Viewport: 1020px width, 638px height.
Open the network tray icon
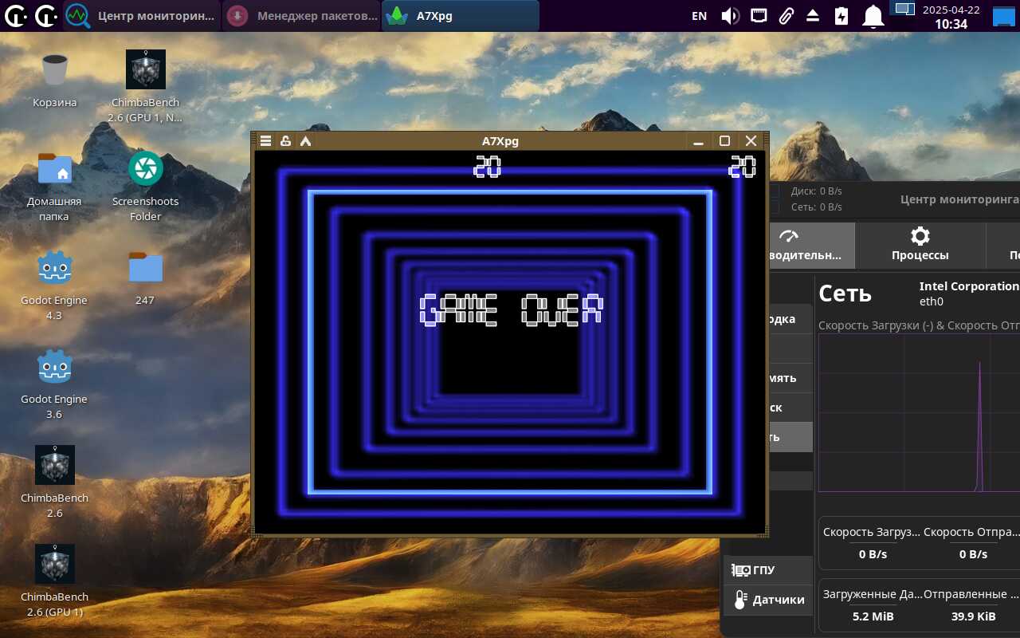click(759, 16)
